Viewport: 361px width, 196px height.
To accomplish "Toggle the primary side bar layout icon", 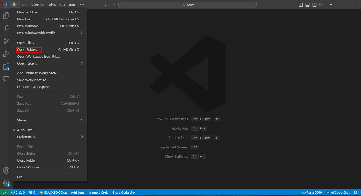I will tap(301, 5).
